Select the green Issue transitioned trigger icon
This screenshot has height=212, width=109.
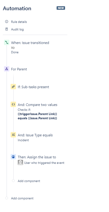pos(7,43)
